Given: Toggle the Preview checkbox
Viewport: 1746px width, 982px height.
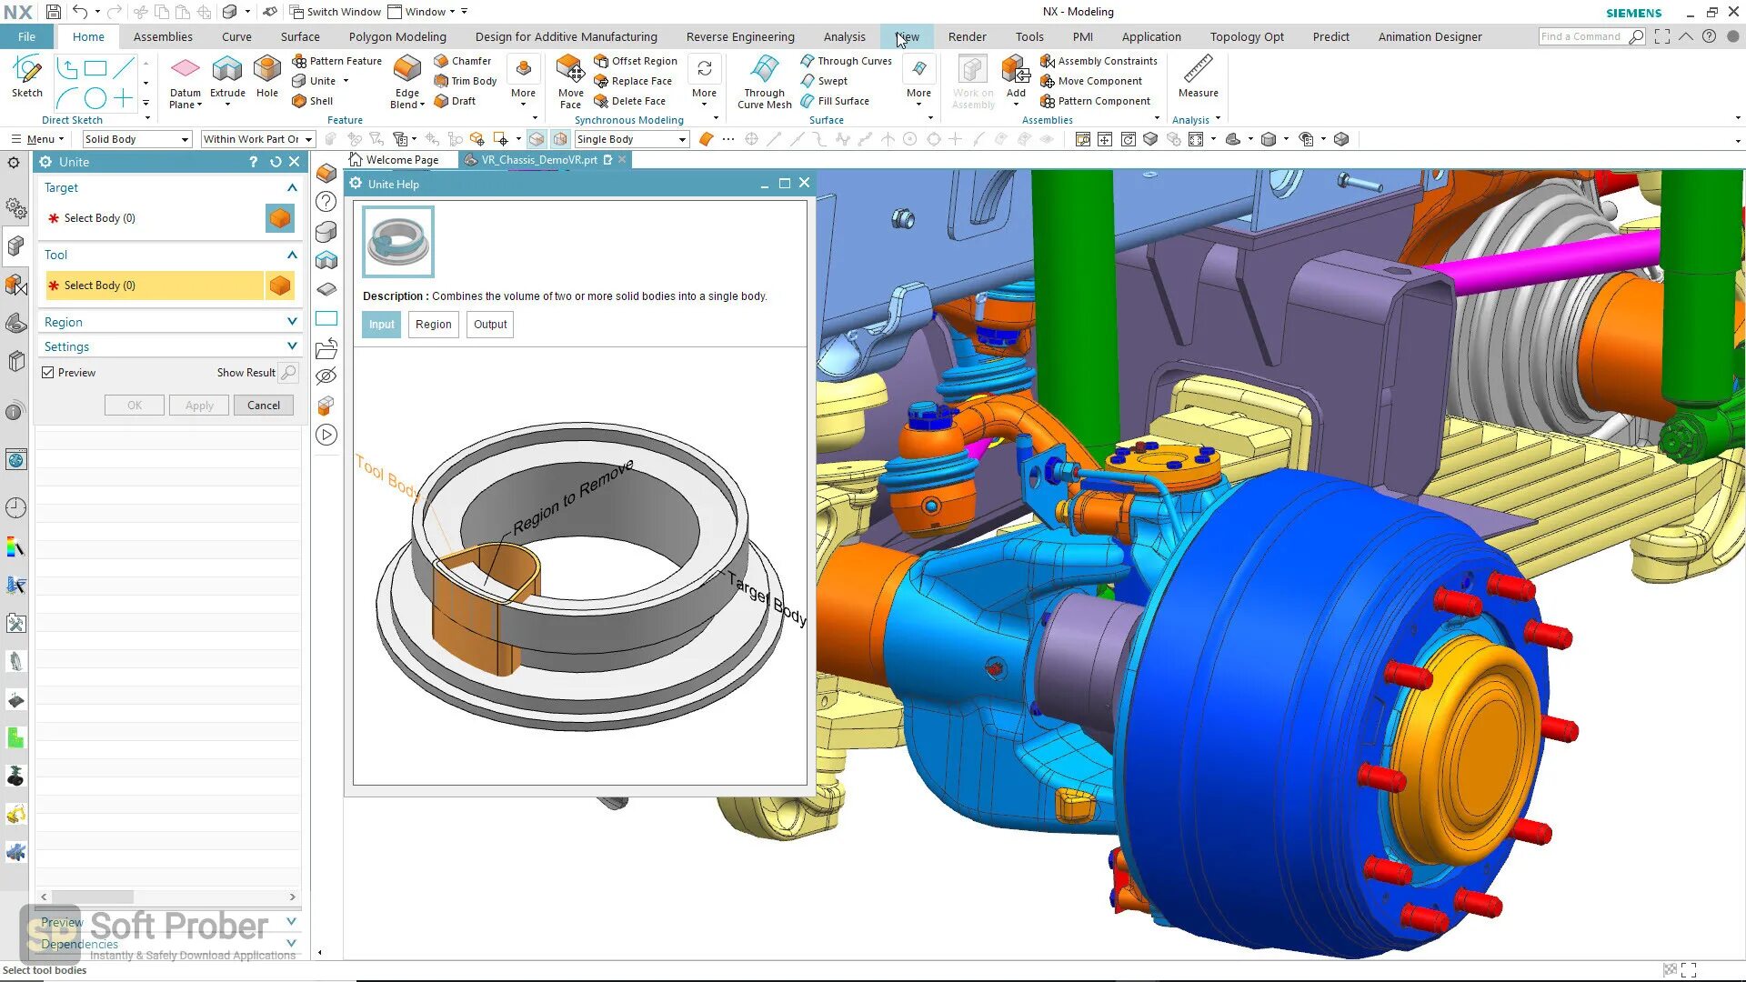Looking at the screenshot, I should click(x=48, y=373).
